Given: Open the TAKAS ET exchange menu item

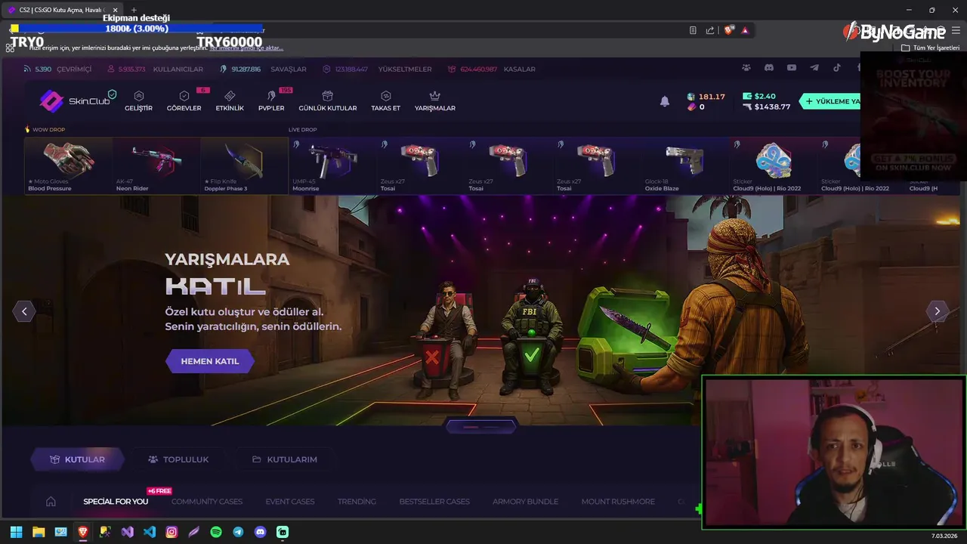Looking at the screenshot, I should [385, 101].
